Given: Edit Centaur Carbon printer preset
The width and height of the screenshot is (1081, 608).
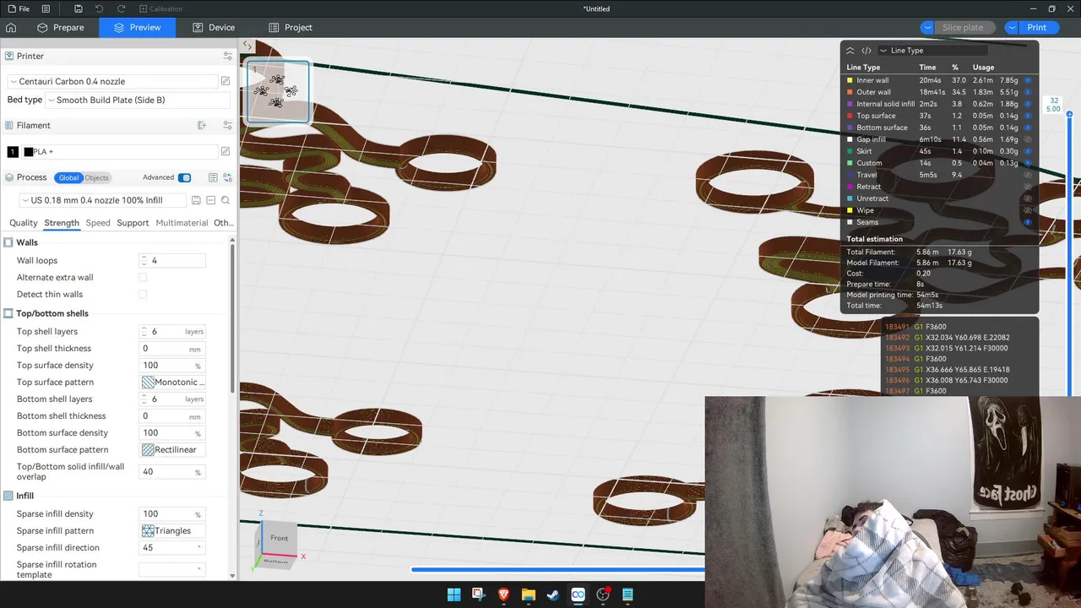Looking at the screenshot, I should pyautogui.click(x=225, y=81).
